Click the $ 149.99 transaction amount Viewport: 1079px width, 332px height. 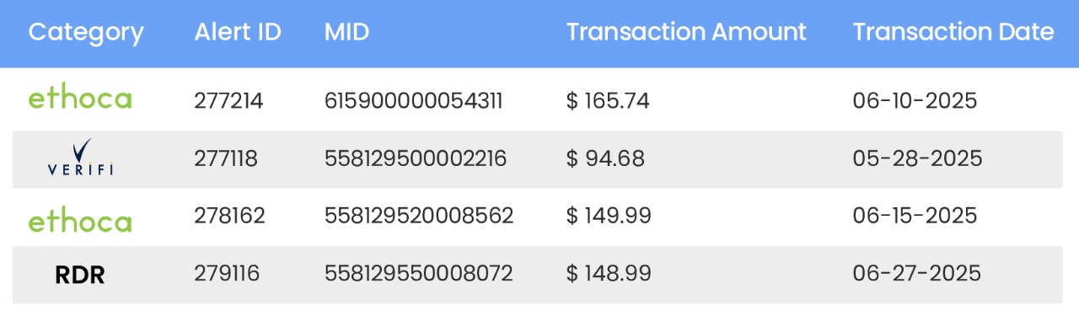click(609, 216)
